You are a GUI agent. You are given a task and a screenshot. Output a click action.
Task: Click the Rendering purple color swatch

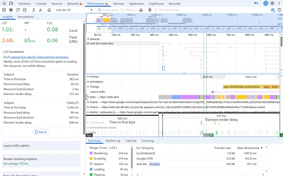(91, 153)
